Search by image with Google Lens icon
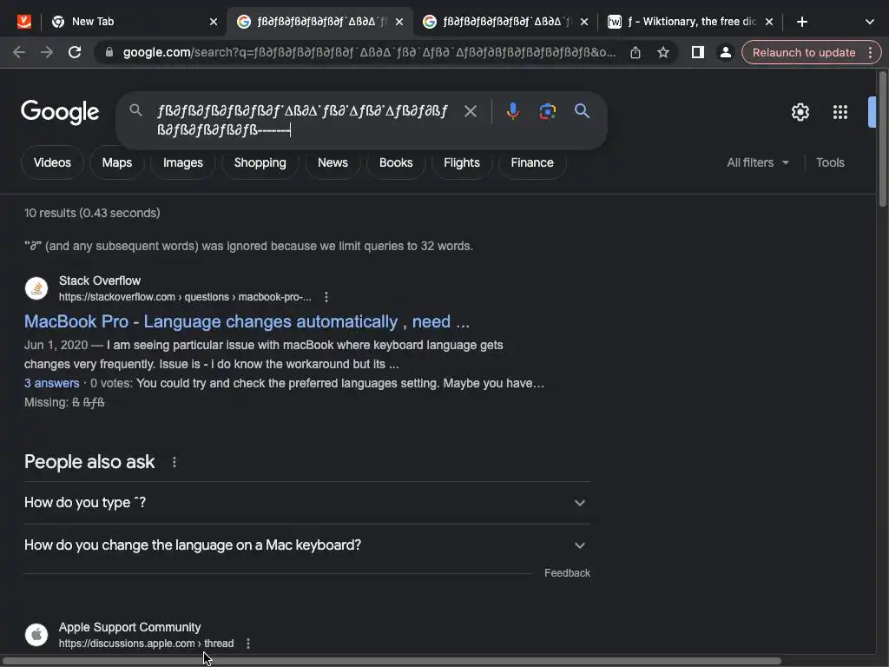Screen dimensions: 889x667 [x=547, y=111]
